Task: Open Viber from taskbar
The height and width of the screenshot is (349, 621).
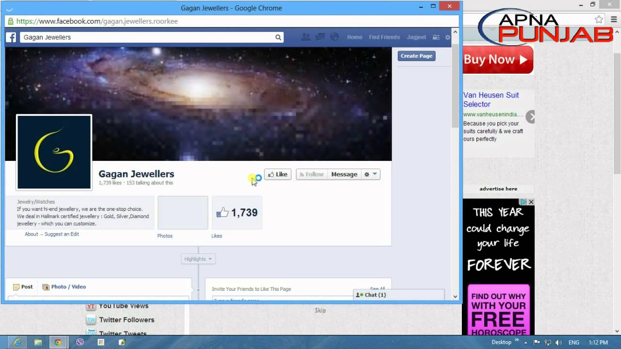Action: coord(80,342)
